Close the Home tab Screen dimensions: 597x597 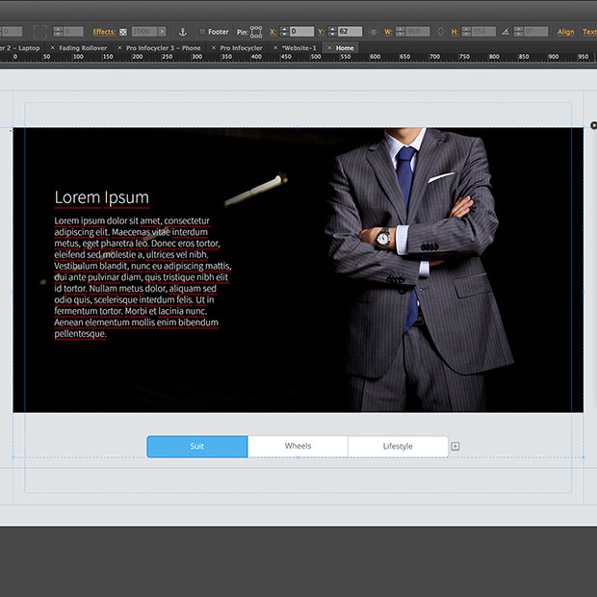[x=329, y=47]
